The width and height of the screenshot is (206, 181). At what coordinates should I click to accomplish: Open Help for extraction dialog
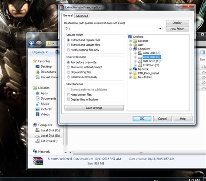(x=183, y=119)
